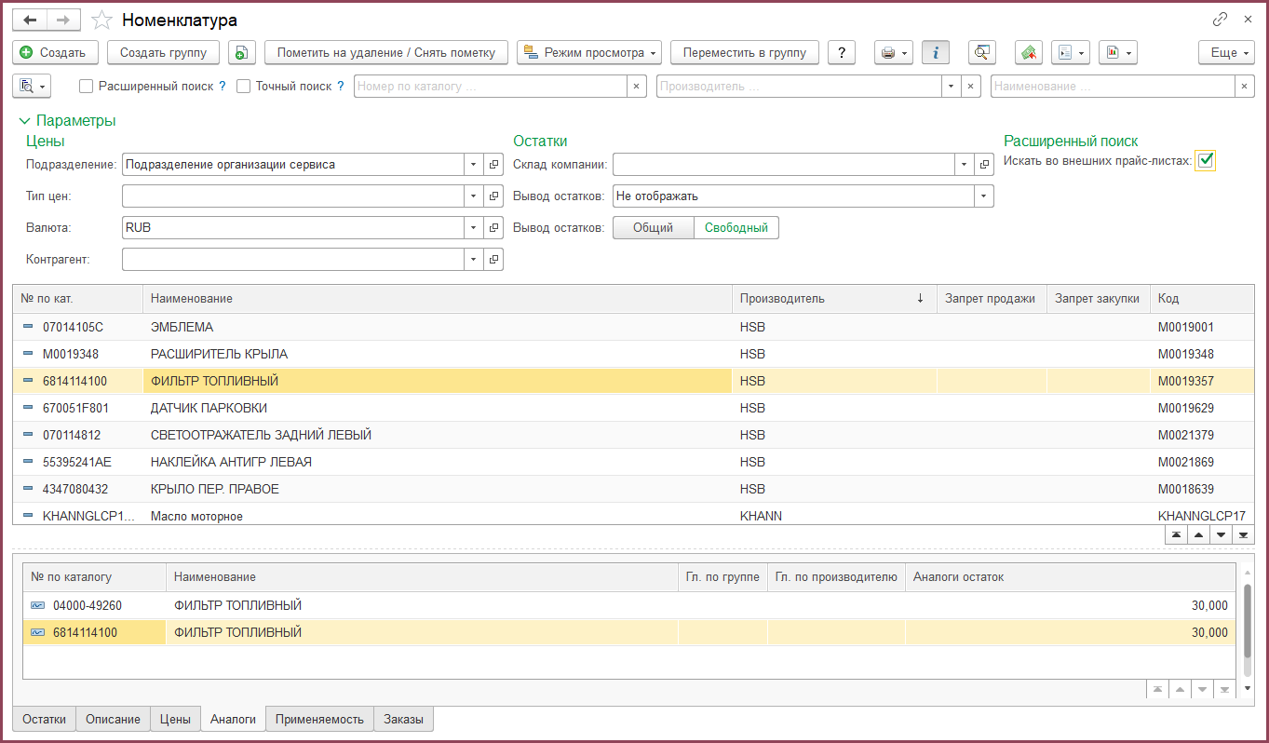Switch to the Цены tab

pos(175,719)
